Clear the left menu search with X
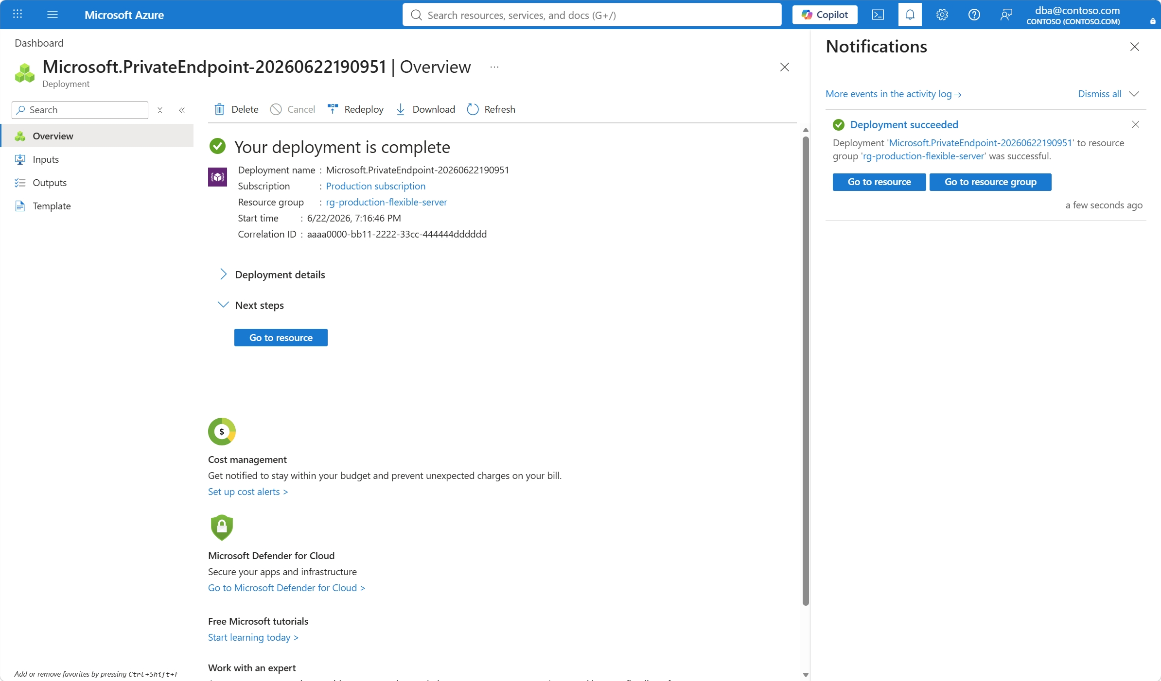This screenshot has width=1161, height=681. click(160, 110)
